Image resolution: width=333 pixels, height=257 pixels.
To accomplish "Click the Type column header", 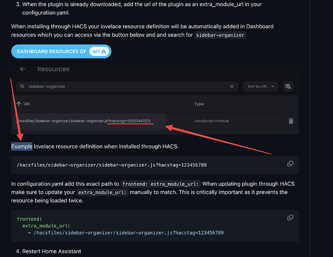I will click(x=199, y=104).
